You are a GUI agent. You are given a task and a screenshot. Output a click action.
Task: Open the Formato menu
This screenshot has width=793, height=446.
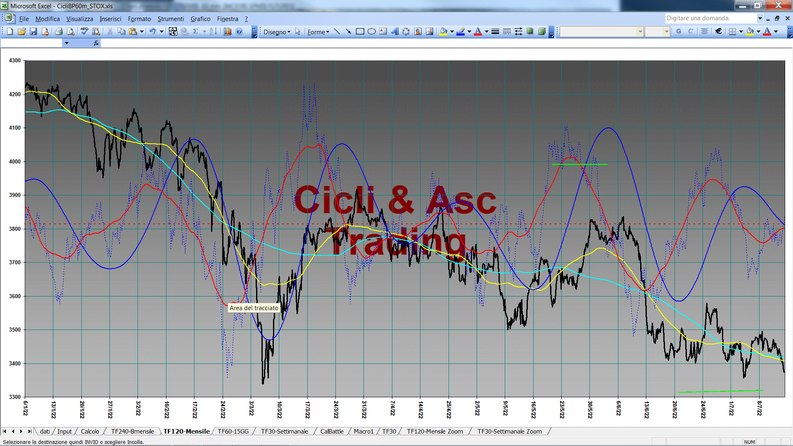(139, 19)
